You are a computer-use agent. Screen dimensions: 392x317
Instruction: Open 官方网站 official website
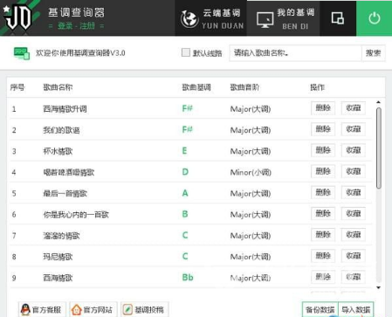pos(93,310)
